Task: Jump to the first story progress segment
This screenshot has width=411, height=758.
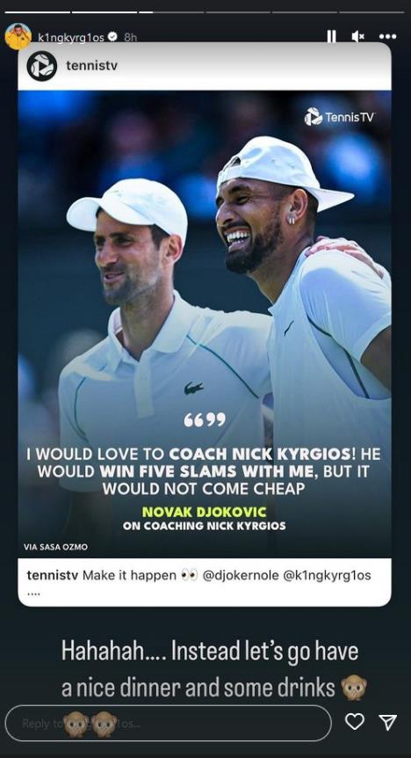Action: pos(38,11)
